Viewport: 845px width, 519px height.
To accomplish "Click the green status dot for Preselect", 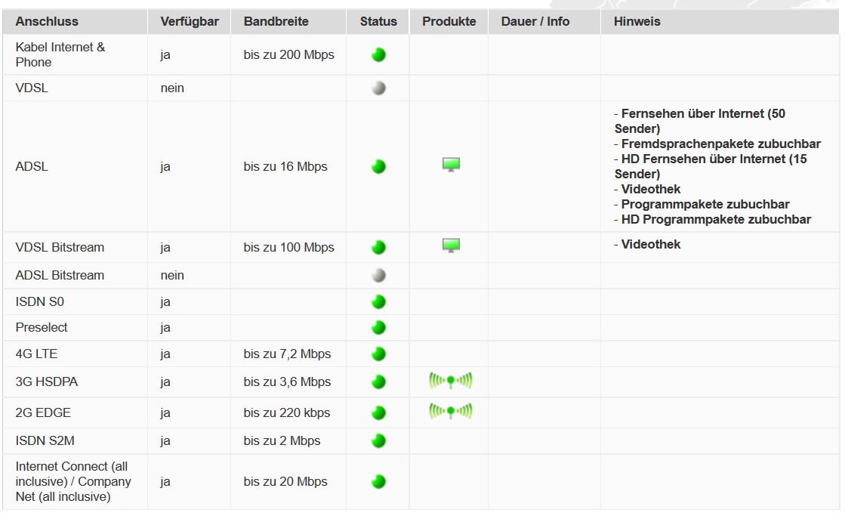I will coord(379,328).
